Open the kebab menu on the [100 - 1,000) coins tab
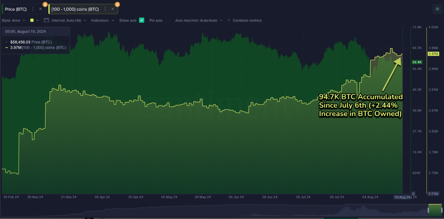Image resolution: width=444 pixels, height=219 pixels. point(105,9)
